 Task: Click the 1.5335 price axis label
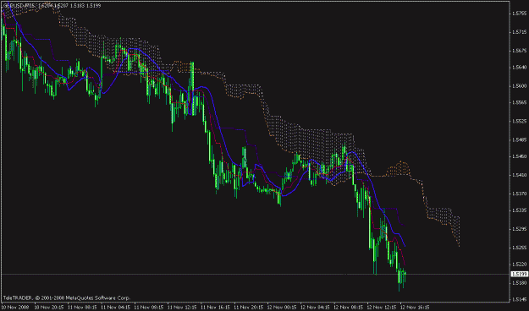(x=520, y=210)
